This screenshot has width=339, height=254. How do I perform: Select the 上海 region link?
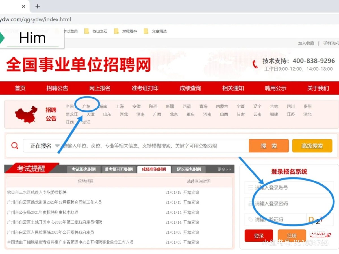[x=120, y=106]
